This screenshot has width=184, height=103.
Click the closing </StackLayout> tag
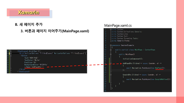pos(24,72)
